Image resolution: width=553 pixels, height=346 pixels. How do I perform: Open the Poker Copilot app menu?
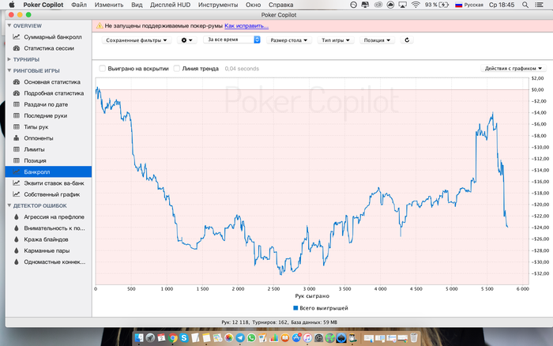pos(43,5)
